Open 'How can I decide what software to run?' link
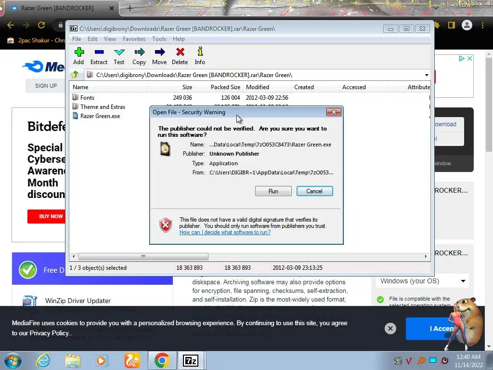This screenshot has width=493, height=370. point(225,232)
